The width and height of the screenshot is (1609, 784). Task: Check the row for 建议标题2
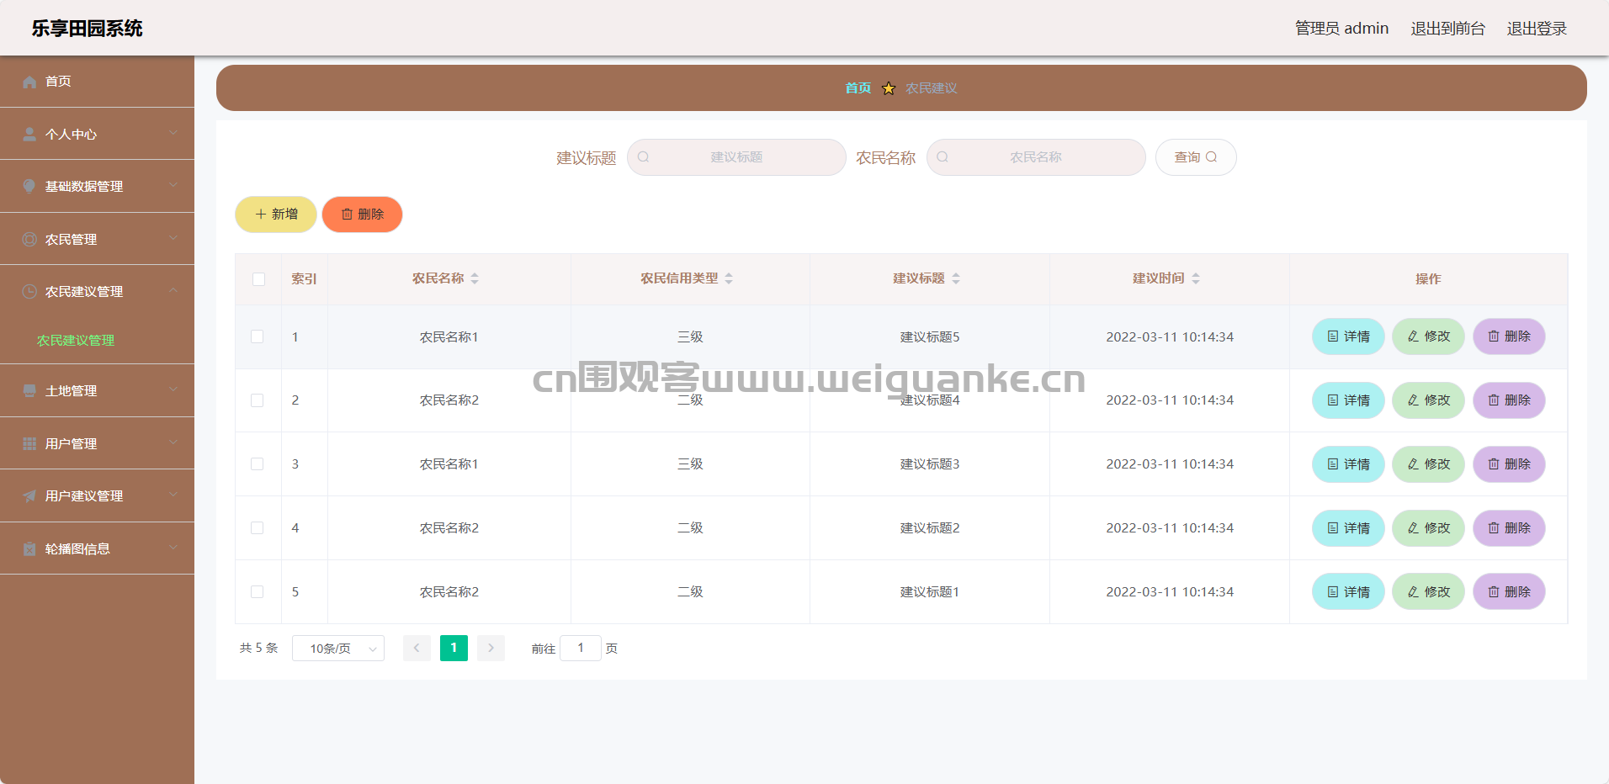[258, 528]
